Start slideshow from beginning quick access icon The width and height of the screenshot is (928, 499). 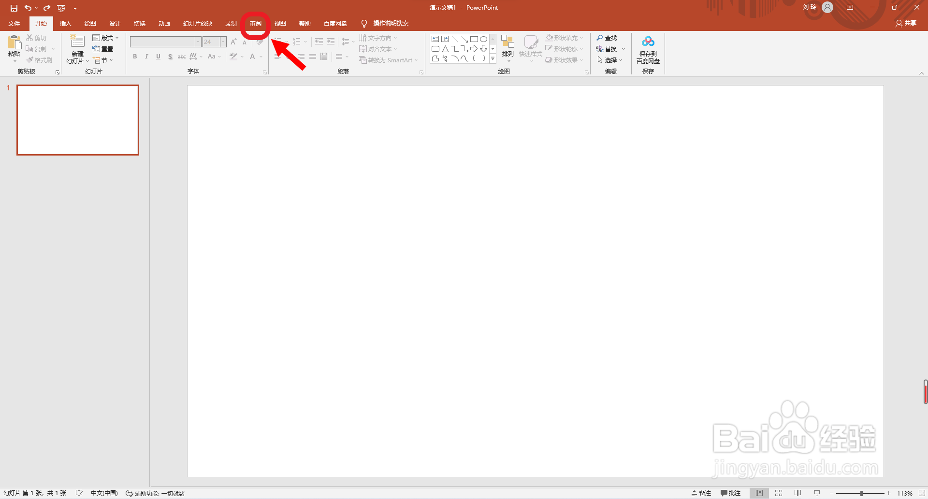click(x=61, y=8)
